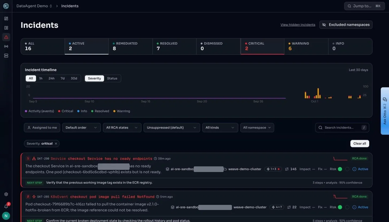Click the tallest orange bar in timeline
389x222 pixels.
click(x=318, y=93)
